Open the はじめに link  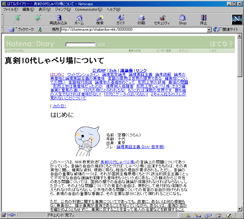point(57,75)
